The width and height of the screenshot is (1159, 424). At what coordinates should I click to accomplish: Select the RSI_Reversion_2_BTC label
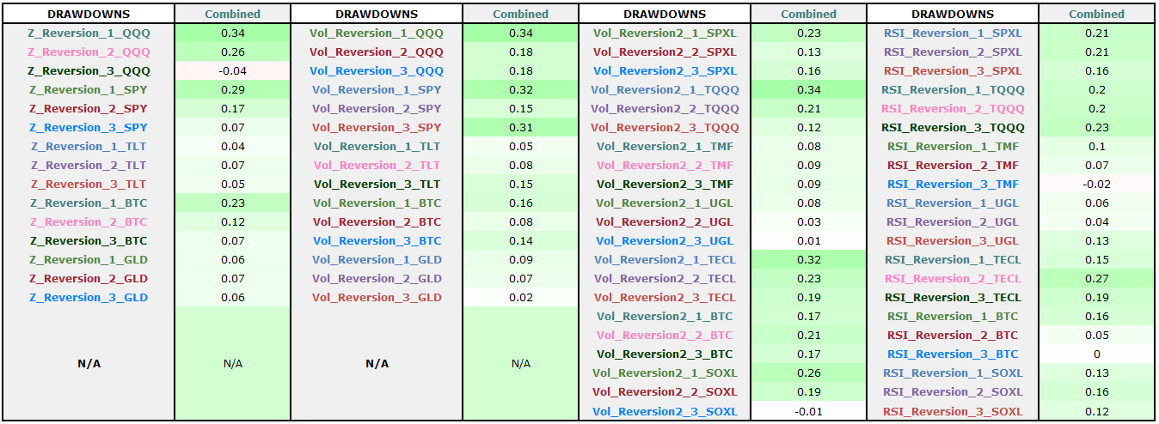tap(953, 335)
